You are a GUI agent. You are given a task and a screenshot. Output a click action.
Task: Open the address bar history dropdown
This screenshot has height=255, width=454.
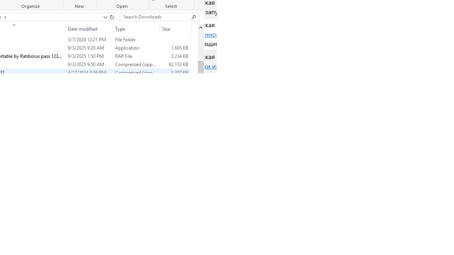tap(105, 17)
